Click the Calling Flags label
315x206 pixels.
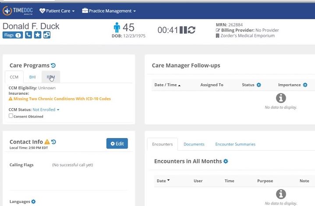coord(21,165)
